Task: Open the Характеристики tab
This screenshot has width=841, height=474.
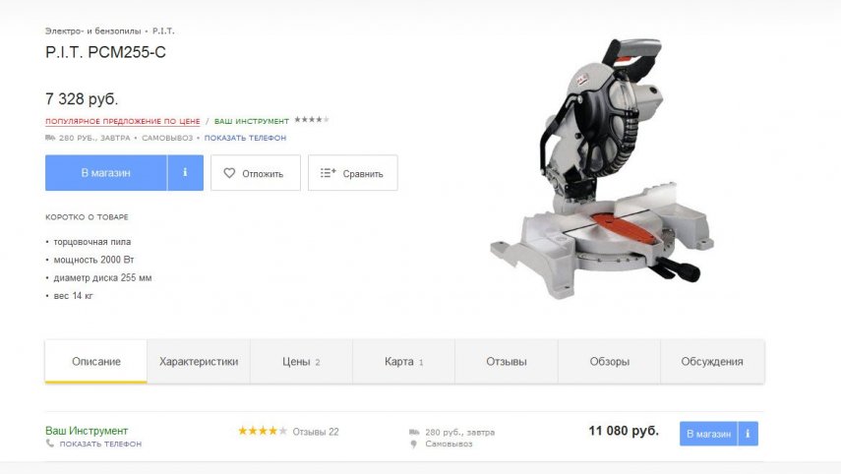Action: tap(199, 361)
